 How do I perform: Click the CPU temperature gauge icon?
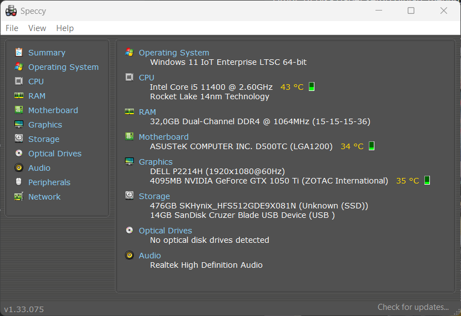tap(312, 86)
